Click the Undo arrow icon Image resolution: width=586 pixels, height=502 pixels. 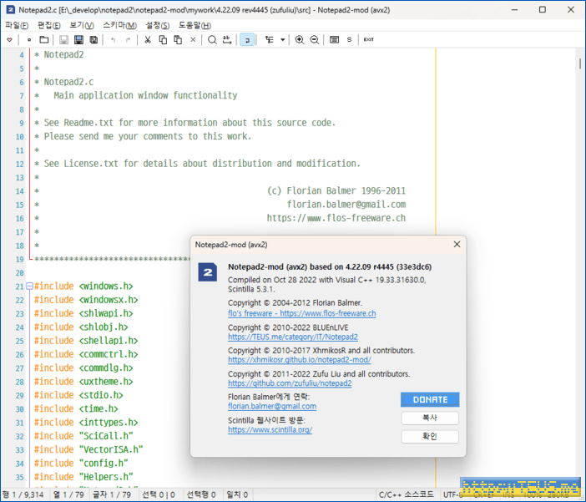tap(114, 39)
